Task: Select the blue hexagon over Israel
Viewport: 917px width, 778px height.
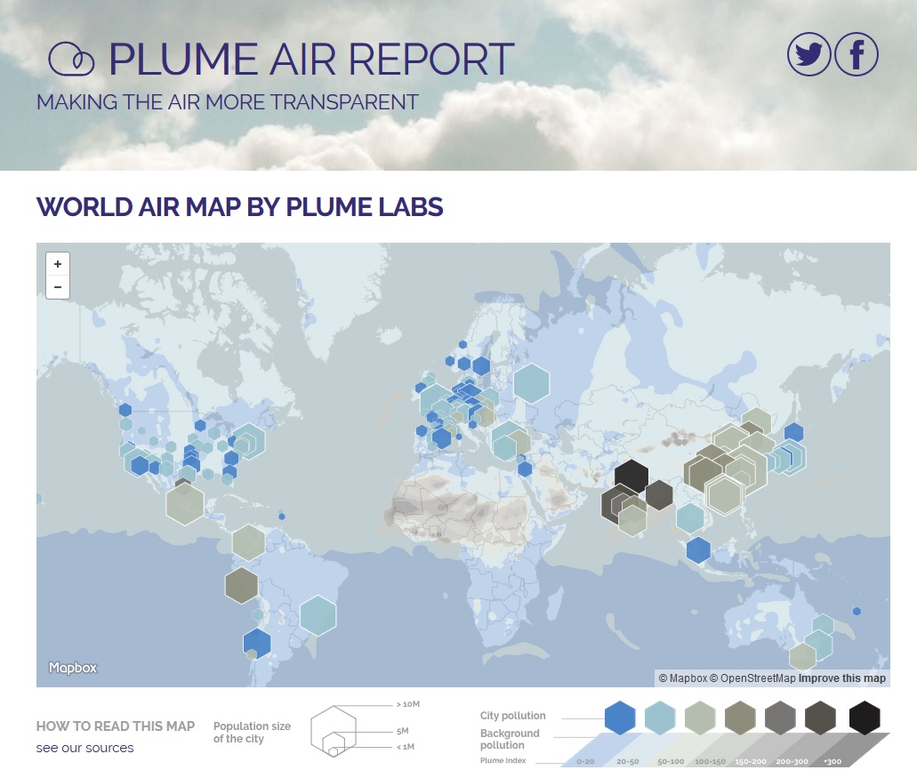Action: 525,469
